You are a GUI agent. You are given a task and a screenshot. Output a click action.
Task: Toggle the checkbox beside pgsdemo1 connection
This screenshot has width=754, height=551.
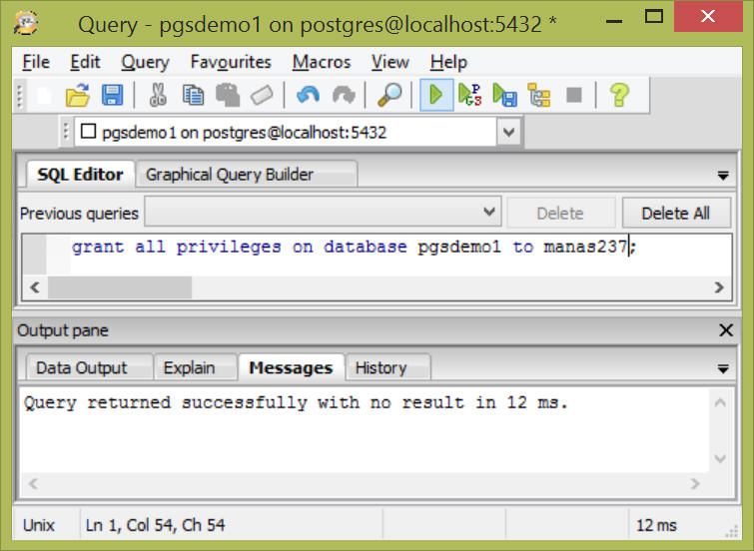pyautogui.click(x=89, y=131)
